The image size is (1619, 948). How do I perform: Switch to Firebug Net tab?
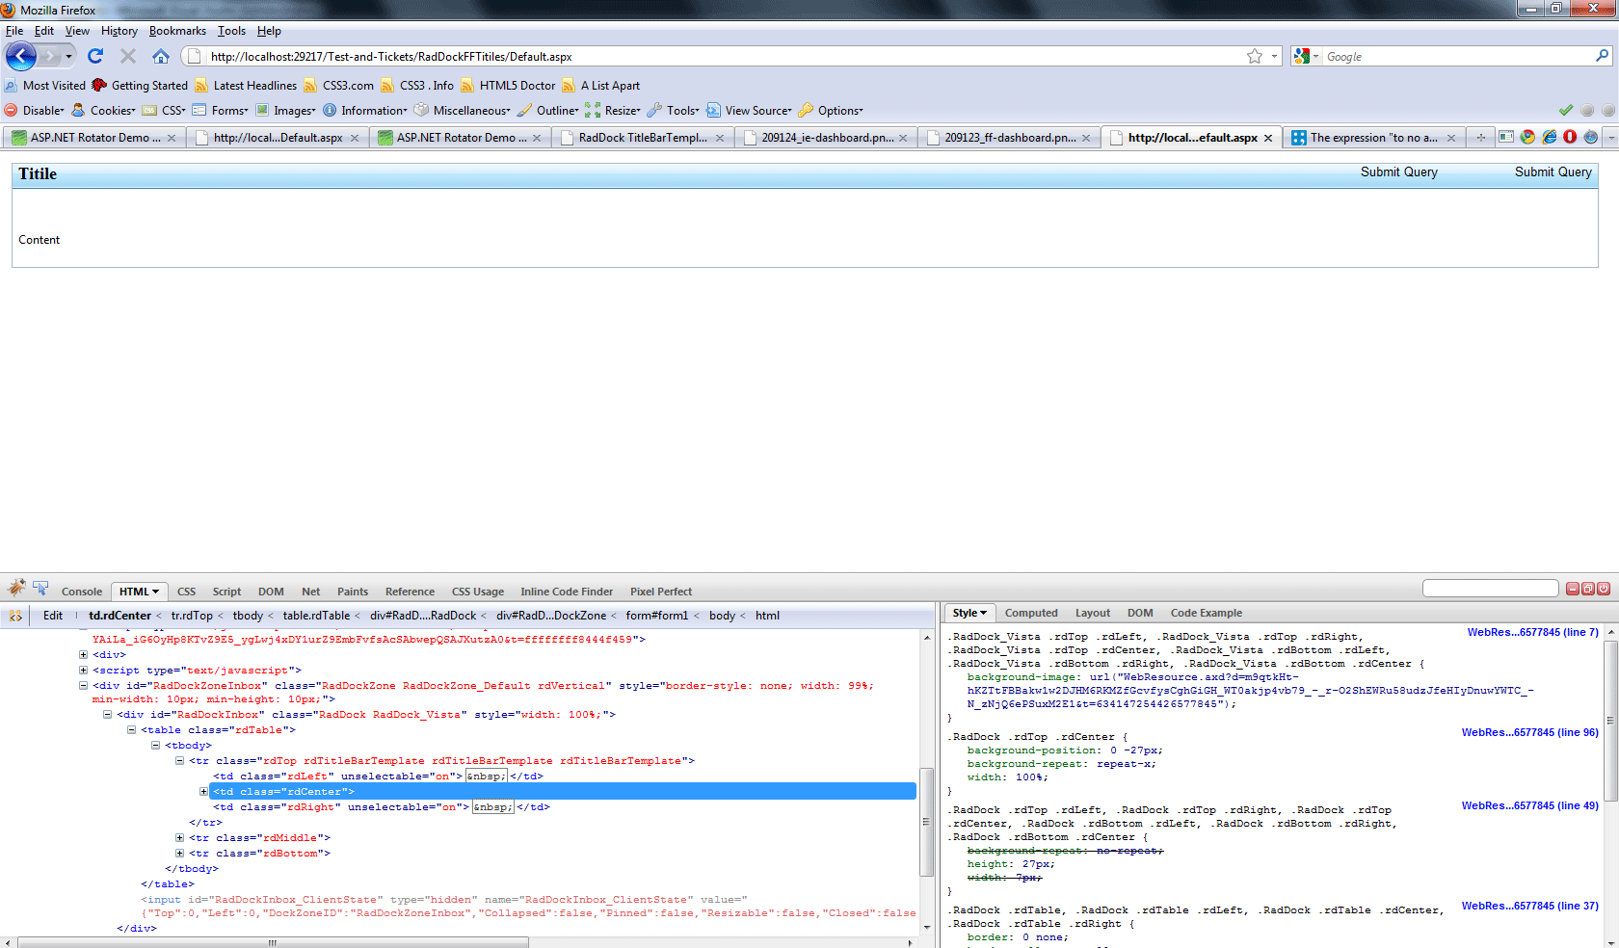[310, 592]
